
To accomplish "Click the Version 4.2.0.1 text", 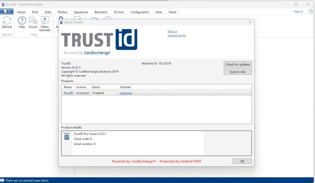I will point(71,67).
